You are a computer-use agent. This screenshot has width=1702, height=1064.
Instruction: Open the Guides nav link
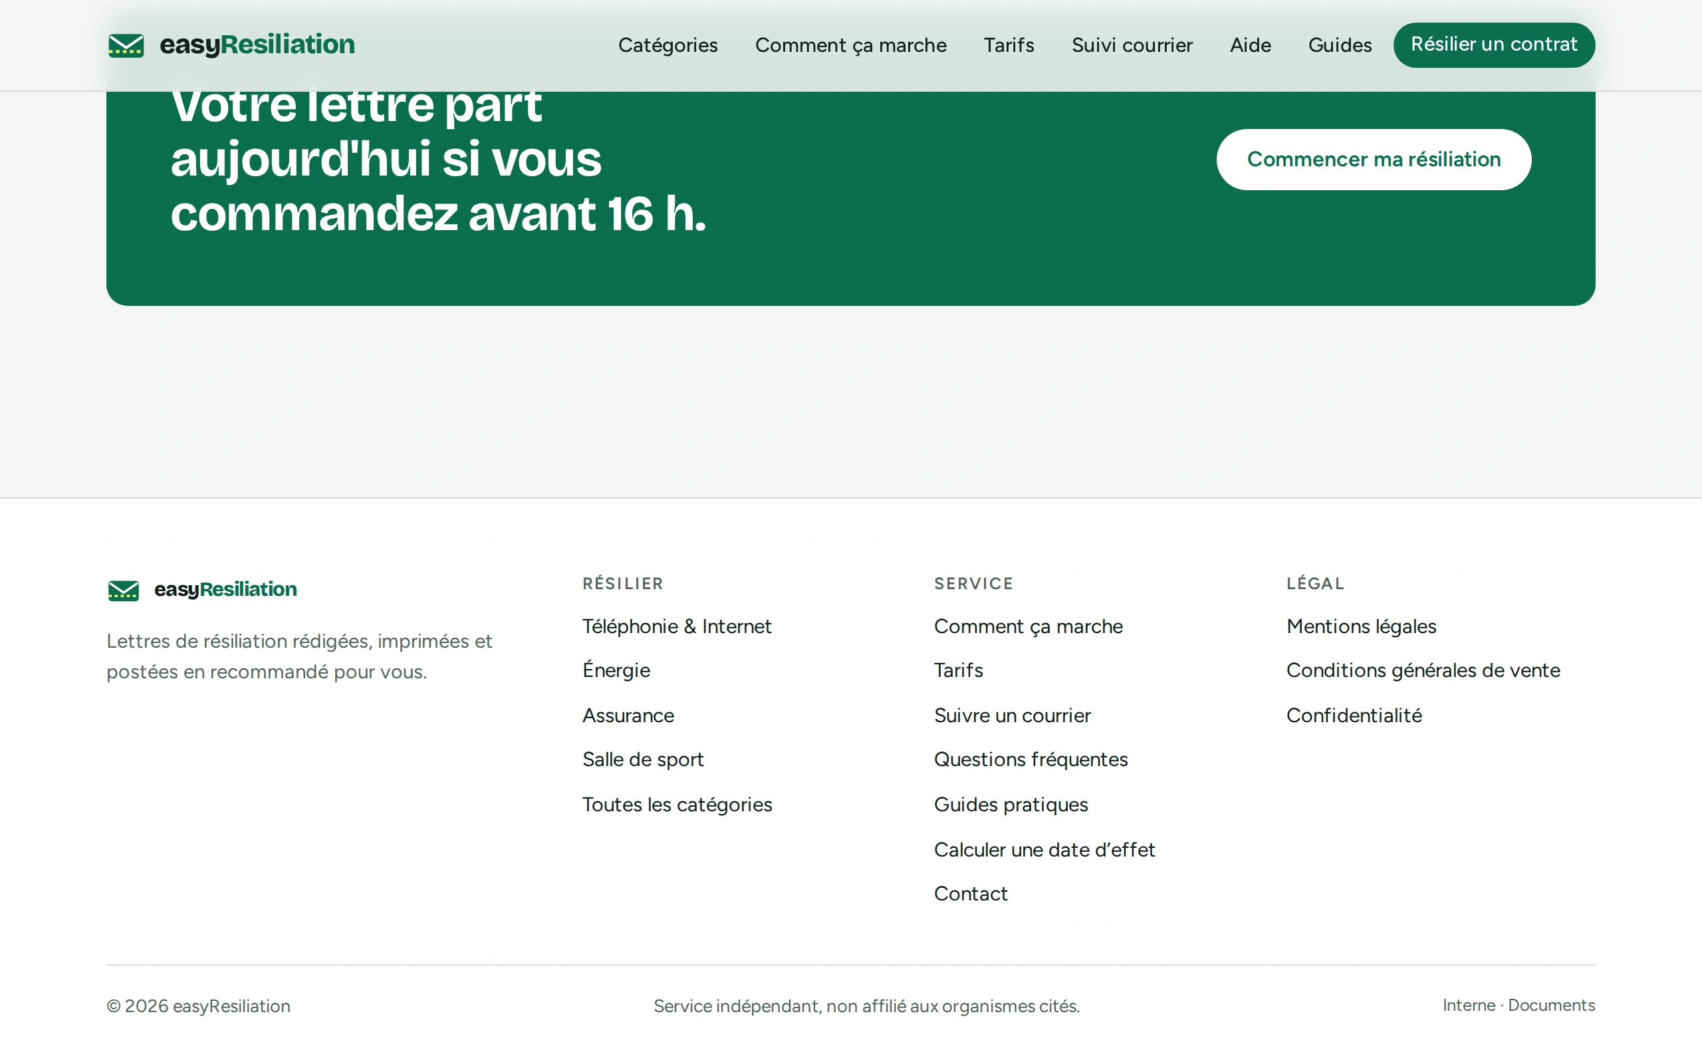[x=1339, y=45]
